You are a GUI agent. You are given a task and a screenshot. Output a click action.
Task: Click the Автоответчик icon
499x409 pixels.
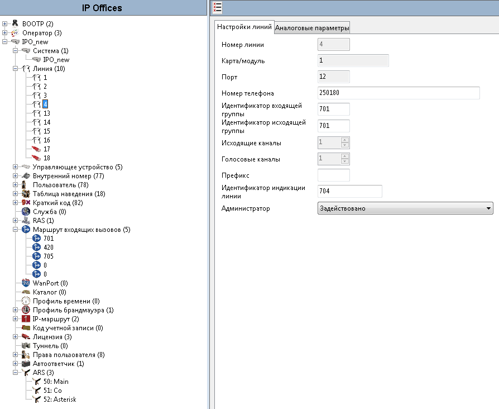point(26,363)
